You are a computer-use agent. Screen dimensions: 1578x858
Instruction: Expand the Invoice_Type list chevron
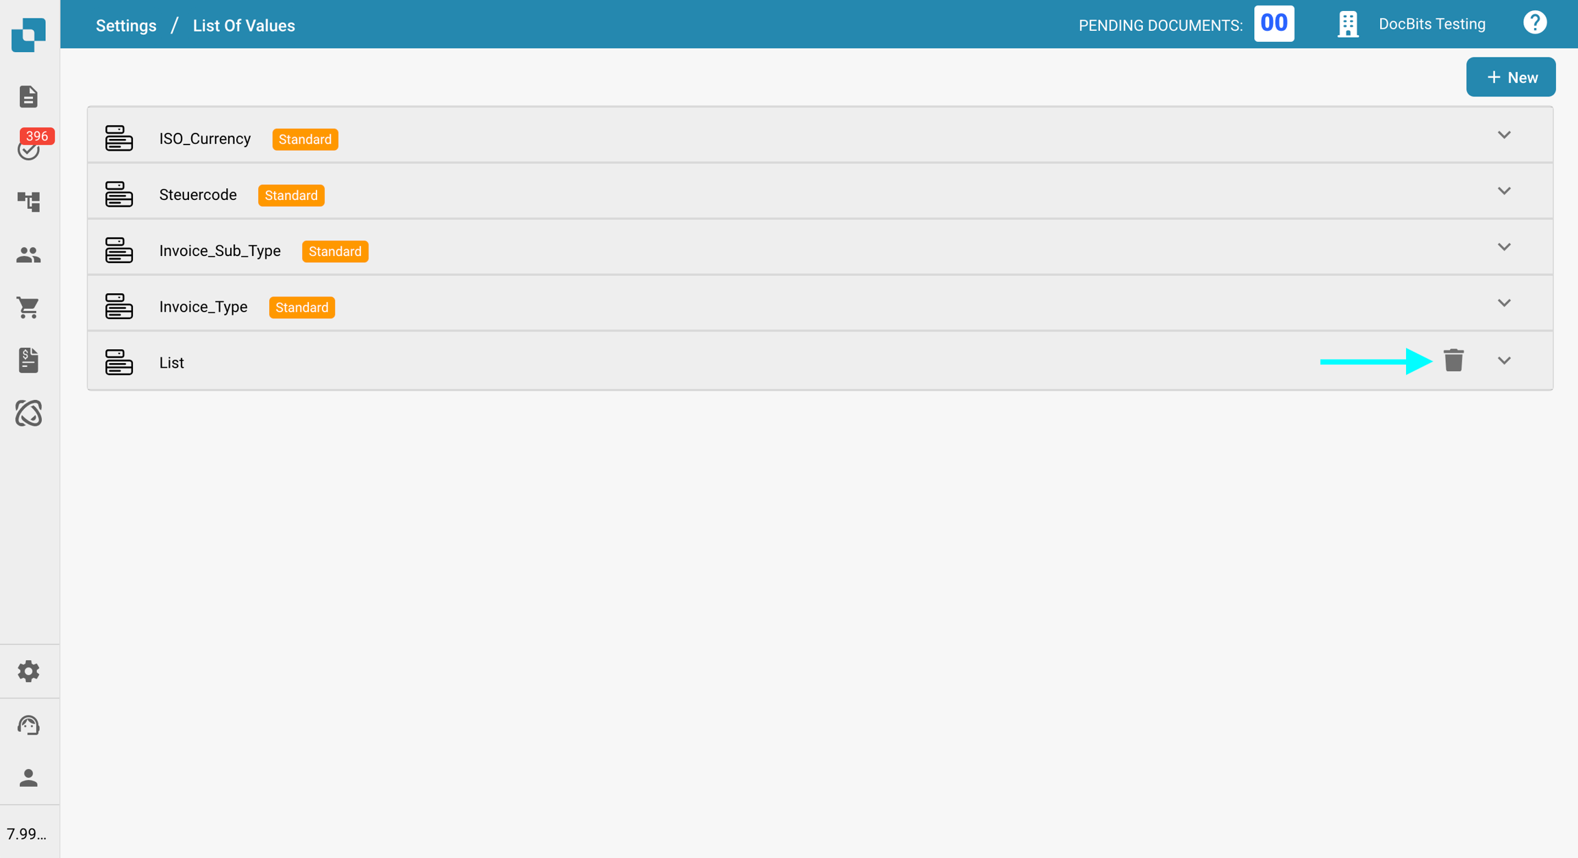click(1503, 303)
